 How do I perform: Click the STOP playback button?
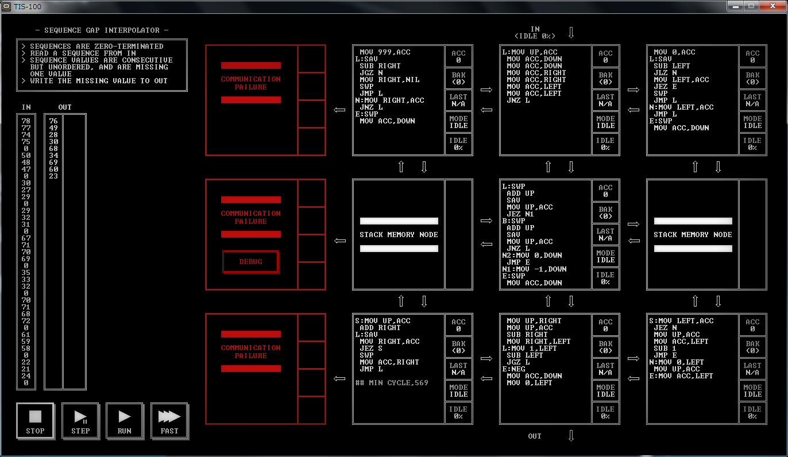35,421
